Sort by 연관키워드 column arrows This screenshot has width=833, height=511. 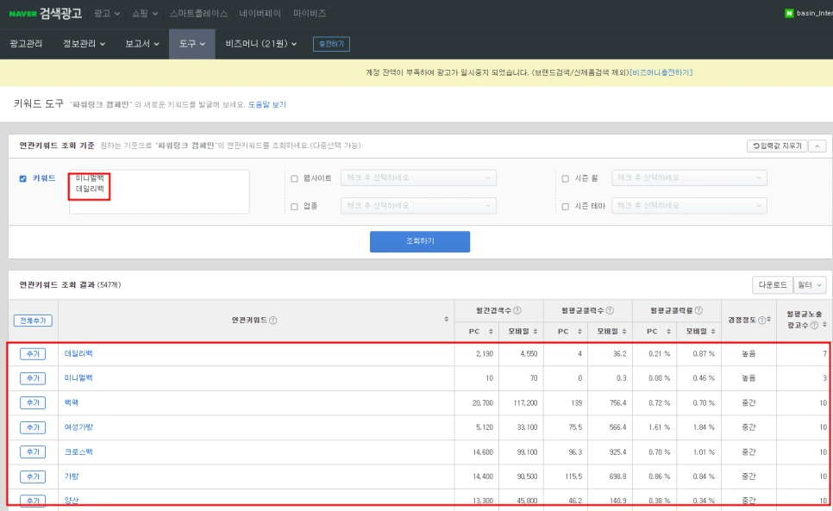447,320
